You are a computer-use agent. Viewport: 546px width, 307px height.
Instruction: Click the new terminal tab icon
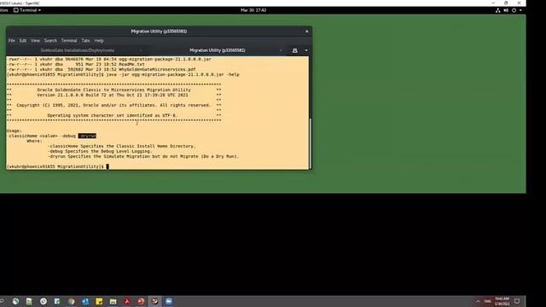(295, 50)
